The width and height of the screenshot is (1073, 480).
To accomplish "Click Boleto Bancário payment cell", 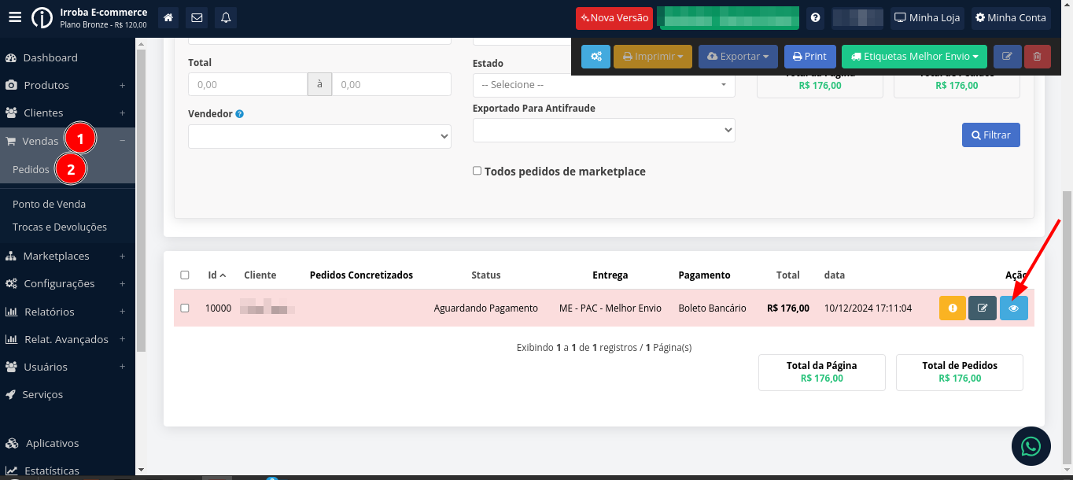I will tap(712, 308).
